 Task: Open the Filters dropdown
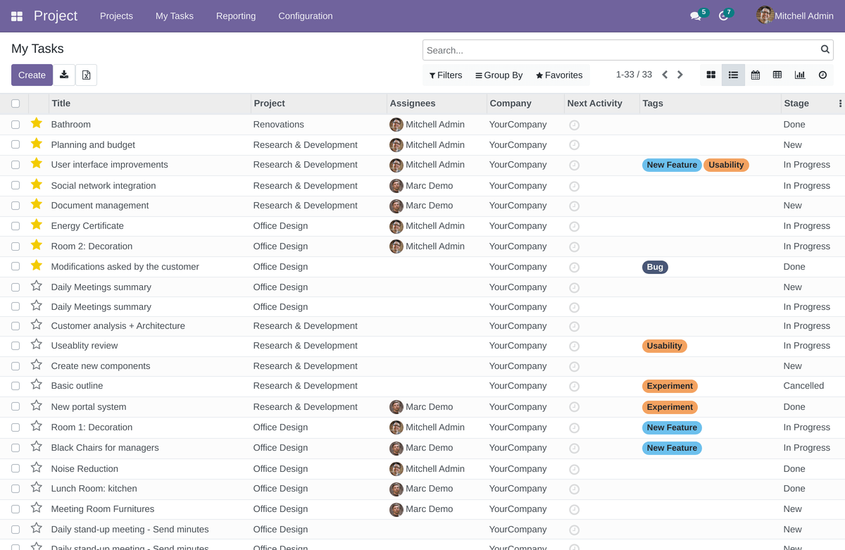tap(445, 75)
